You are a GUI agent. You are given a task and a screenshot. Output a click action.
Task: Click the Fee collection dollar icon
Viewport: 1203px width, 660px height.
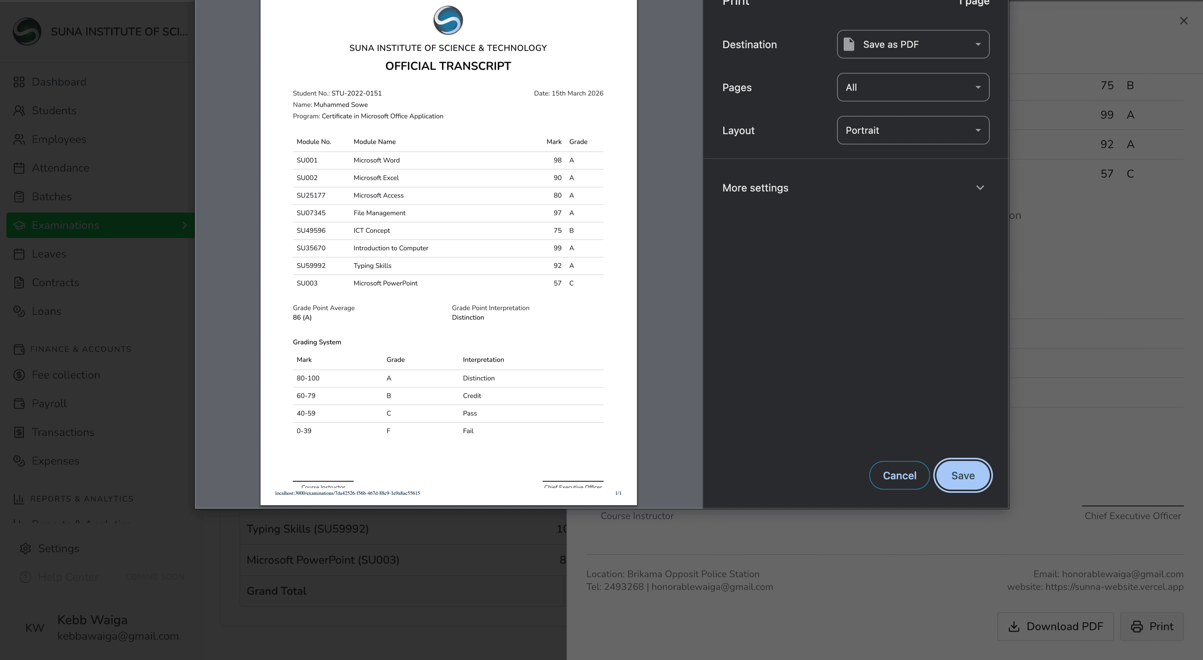(19, 375)
